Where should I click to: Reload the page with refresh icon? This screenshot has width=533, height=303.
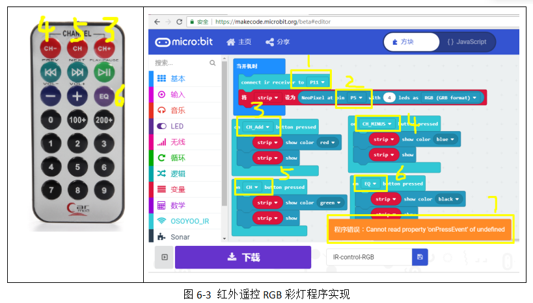click(x=179, y=21)
